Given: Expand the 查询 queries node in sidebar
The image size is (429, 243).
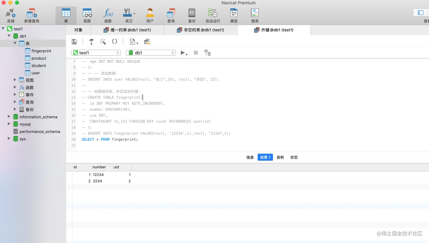Looking at the screenshot, I should coord(15,102).
